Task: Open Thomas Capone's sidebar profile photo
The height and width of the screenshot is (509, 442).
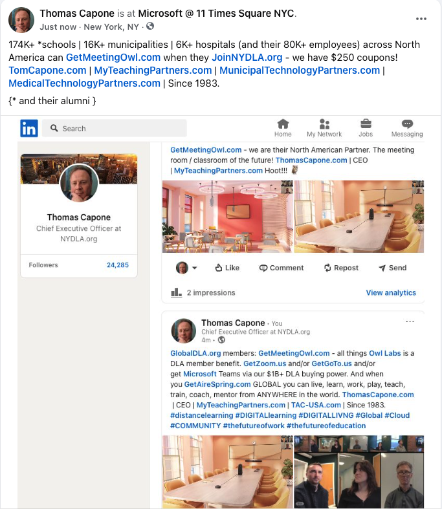Action: tap(78, 183)
